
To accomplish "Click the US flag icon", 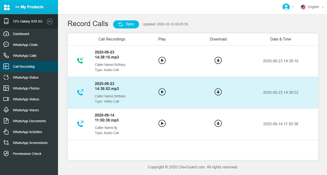I will [x=303, y=7].
